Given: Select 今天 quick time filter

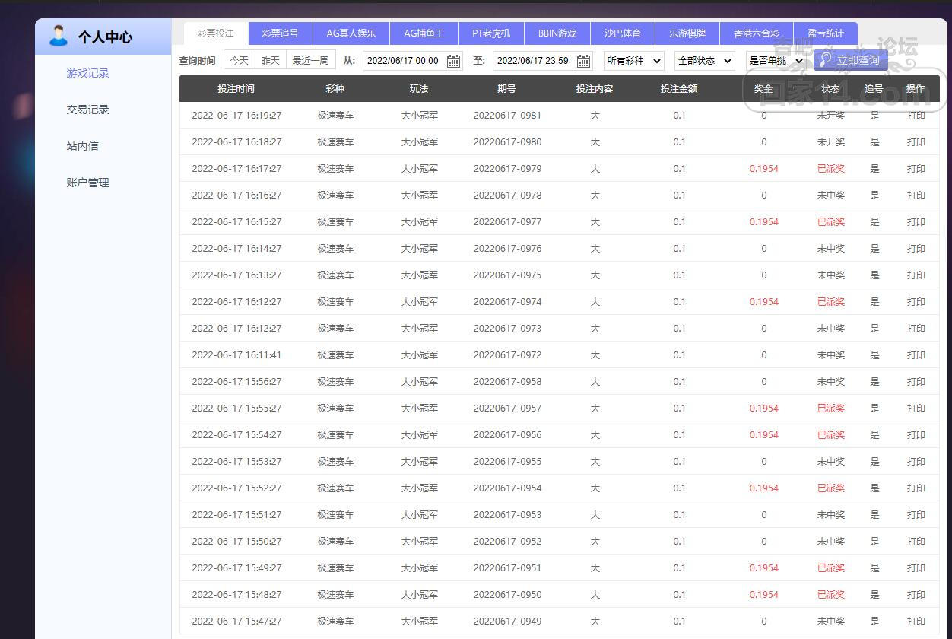Looking at the screenshot, I should 239,61.
